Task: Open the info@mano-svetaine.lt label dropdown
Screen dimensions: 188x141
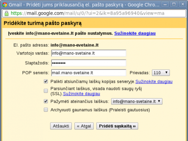Action: (137, 102)
